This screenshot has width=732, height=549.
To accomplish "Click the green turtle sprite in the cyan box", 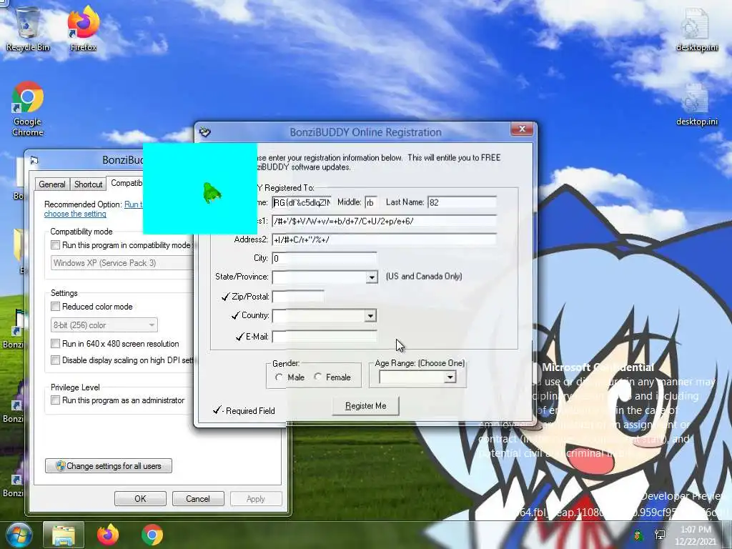I will [212, 193].
